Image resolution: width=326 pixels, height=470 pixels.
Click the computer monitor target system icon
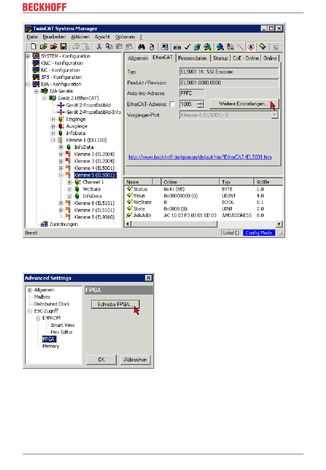coord(164,46)
